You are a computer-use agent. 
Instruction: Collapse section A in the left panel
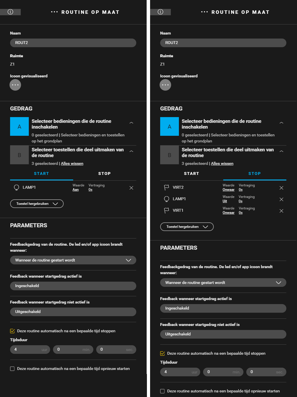point(131,123)
